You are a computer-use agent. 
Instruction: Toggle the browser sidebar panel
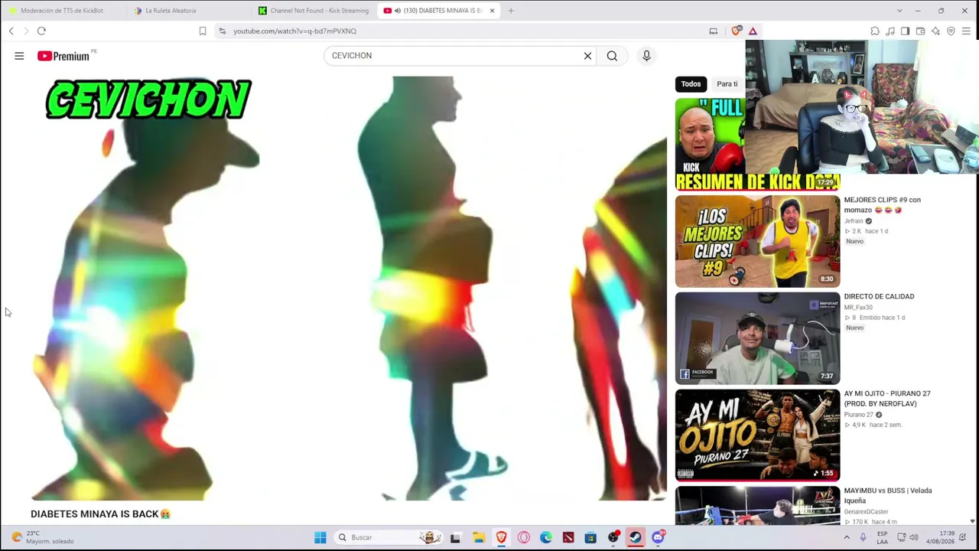click(905, 31)
